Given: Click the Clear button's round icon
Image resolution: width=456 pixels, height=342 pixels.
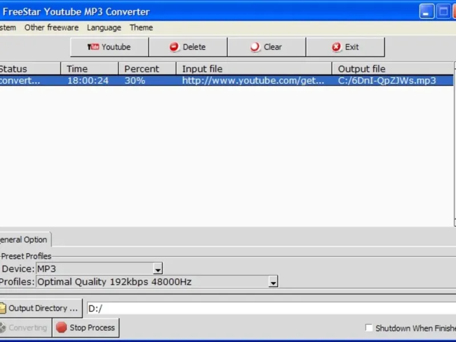Looking at the screenshot, I should [255, 47].
